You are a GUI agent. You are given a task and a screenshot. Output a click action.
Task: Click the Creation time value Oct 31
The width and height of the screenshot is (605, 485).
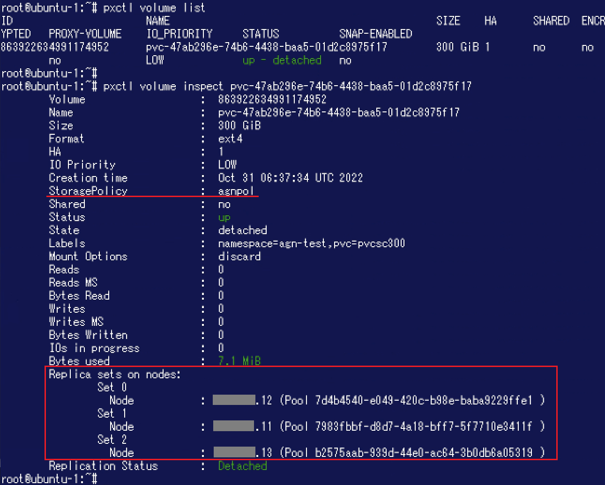point(291,178)
